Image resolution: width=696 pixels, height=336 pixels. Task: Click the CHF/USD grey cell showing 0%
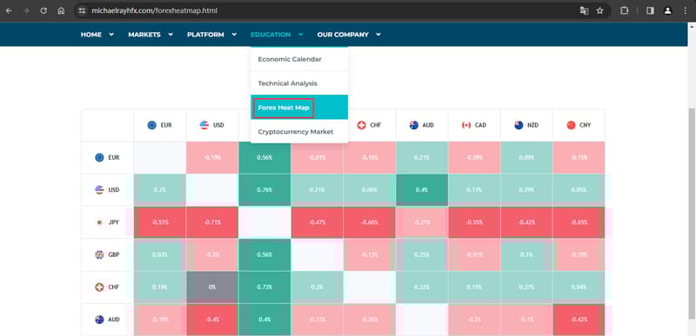point(212,287)
